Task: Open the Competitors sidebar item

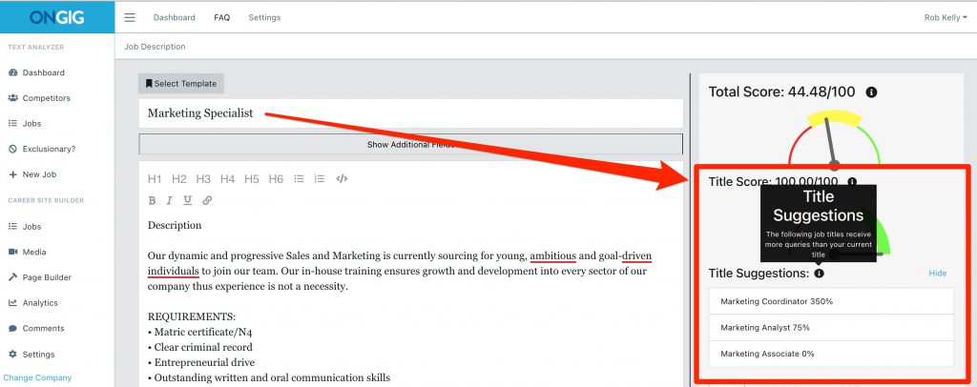Action: (39, 98)
